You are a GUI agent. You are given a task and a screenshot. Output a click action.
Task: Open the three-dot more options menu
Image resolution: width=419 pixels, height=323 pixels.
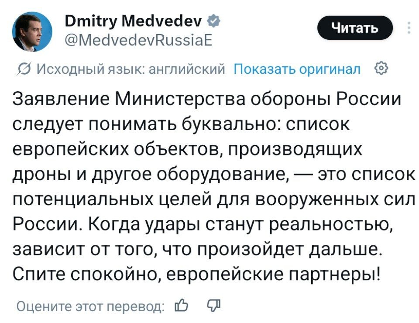[x=409, y=28]
